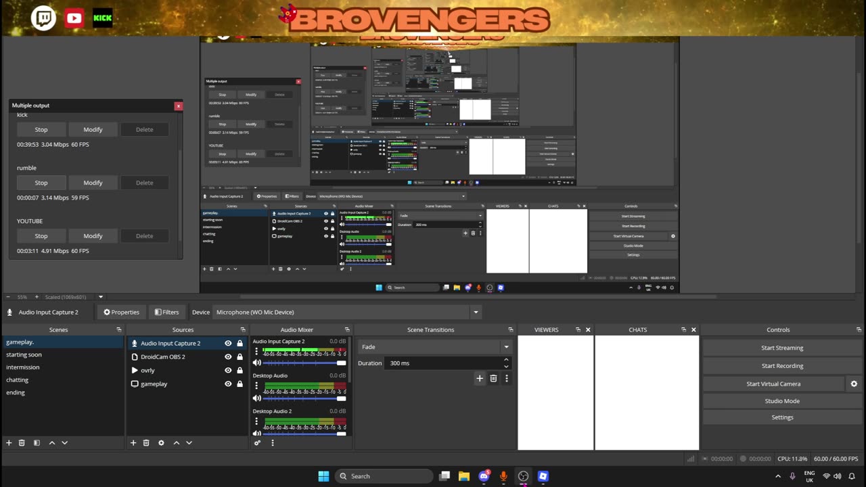Viewport: 866px width, 487px height.
Task: Add a new source with the plus icon
Action: (x=133, y=443)
